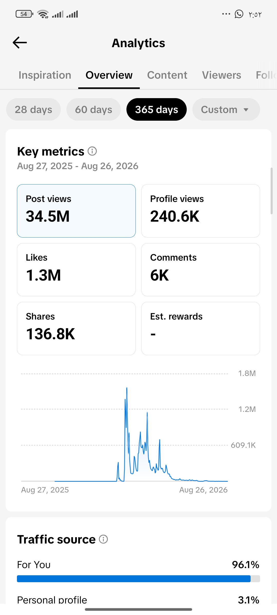Tap the For You traffic progress bar

pos(138,579)
